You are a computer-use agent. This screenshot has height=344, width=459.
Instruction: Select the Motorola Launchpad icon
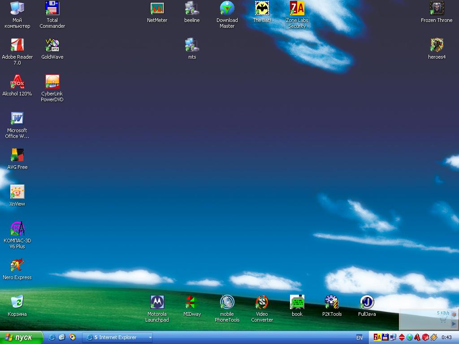(x=157, y=309)
